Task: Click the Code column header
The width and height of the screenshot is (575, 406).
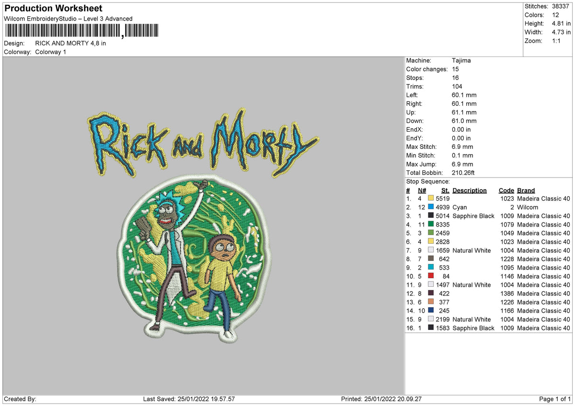Action: tap(506, 190)
